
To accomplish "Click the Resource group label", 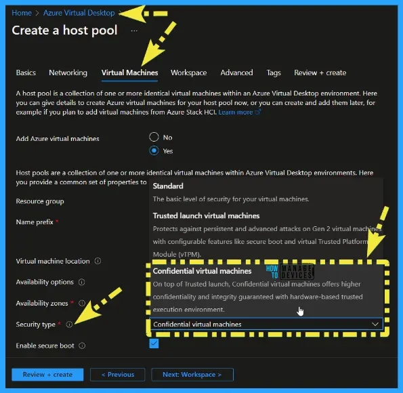I will tap(40, 201).
